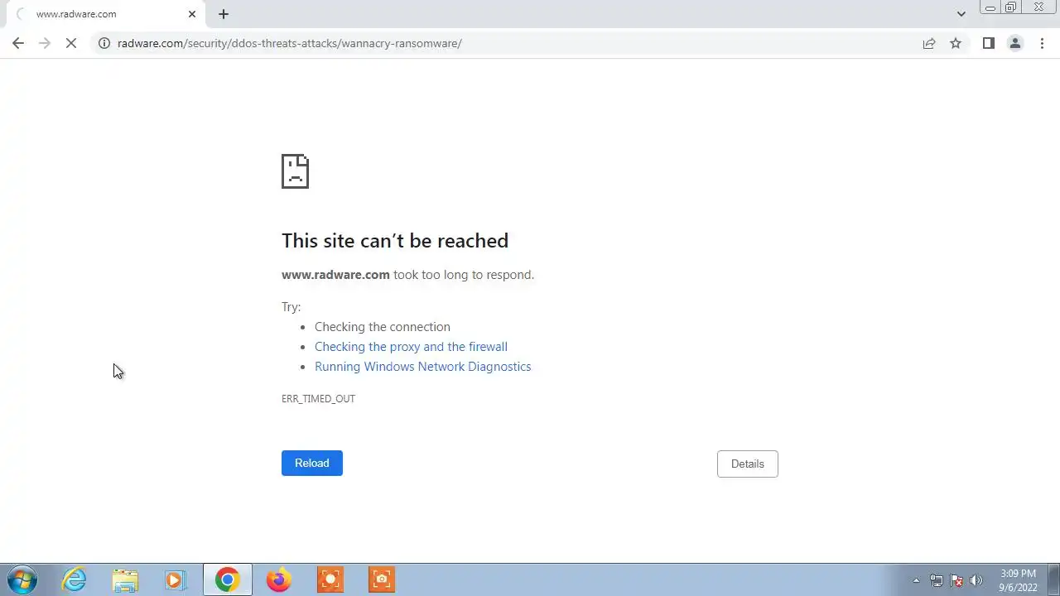Select the www.radware.com tab

click(106, 14)
